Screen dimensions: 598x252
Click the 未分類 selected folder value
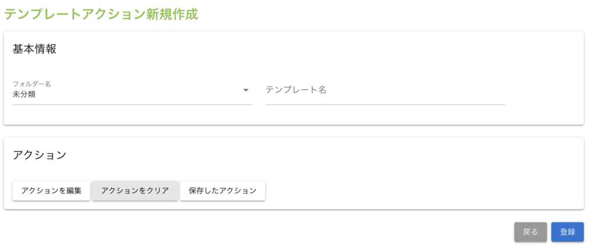(24, 94)
